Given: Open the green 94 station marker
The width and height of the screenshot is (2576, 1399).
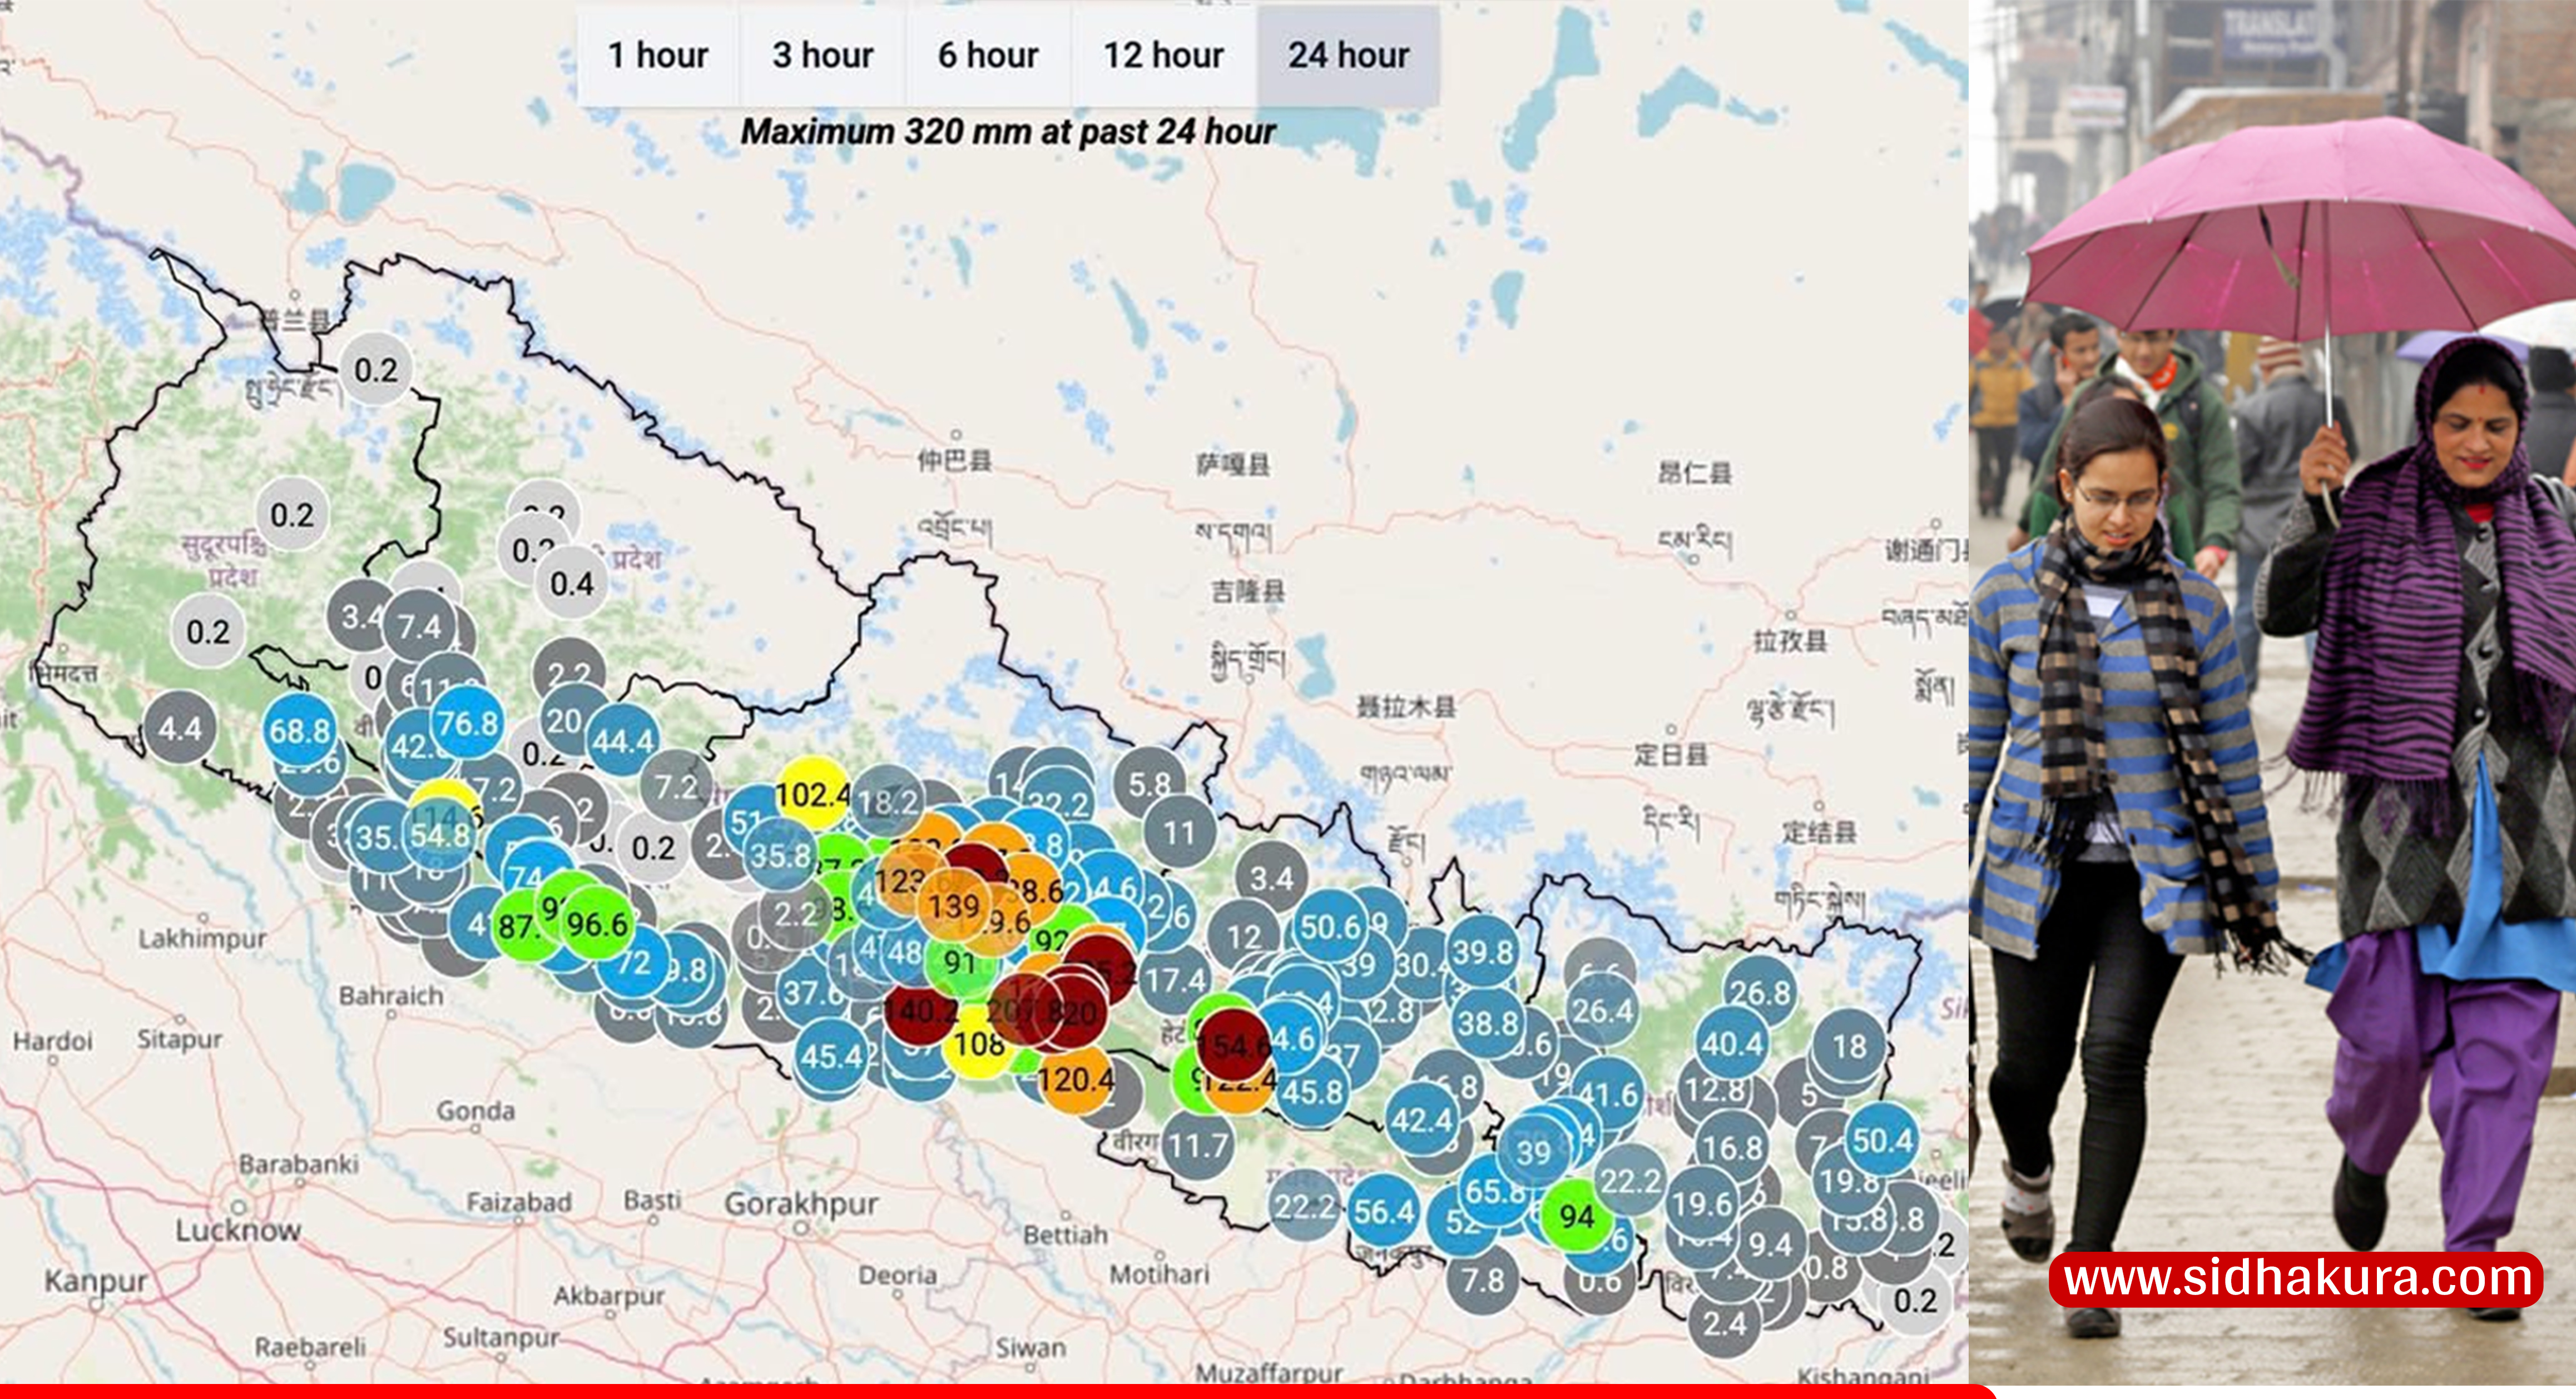Looking at the screenshot, I should coord(1577,1216).
